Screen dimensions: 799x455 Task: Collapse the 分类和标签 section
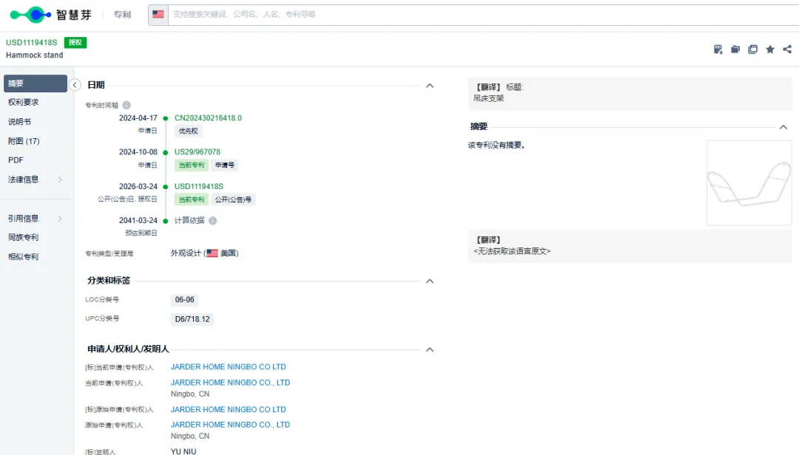click(x=430, y=281)
